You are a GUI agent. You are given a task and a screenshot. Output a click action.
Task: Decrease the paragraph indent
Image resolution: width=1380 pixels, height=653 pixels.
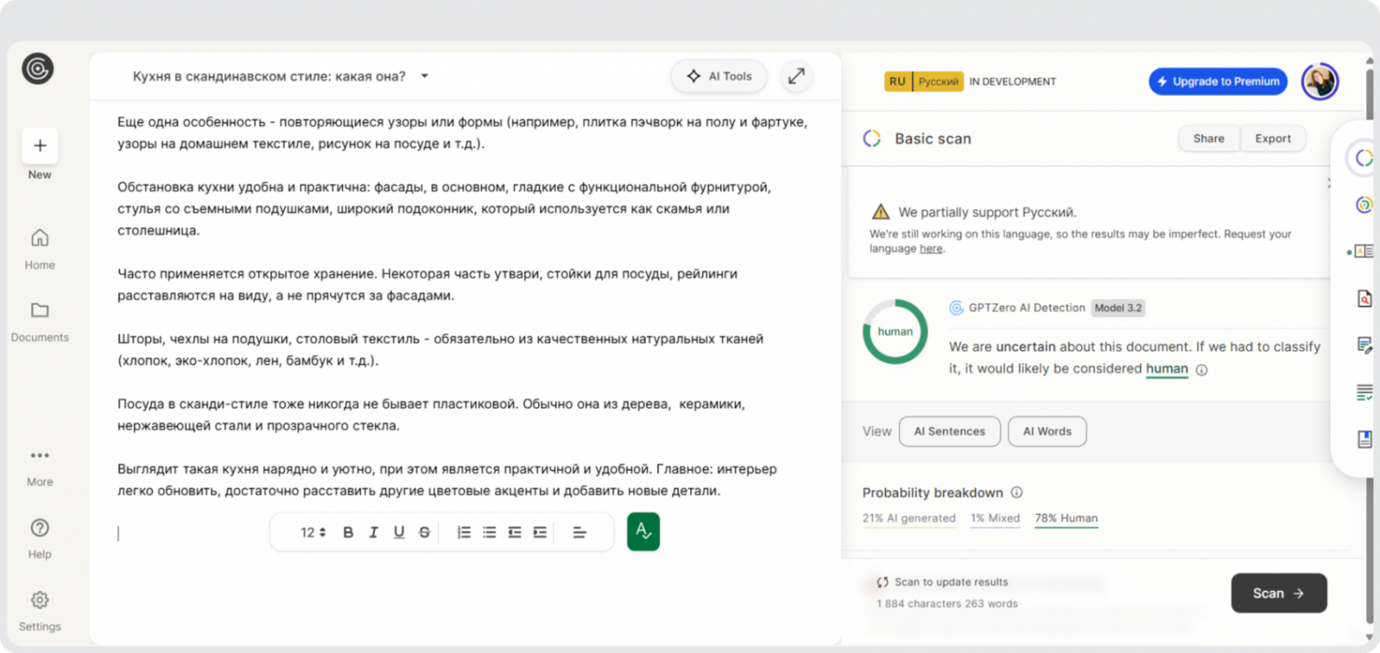[515, 532]
